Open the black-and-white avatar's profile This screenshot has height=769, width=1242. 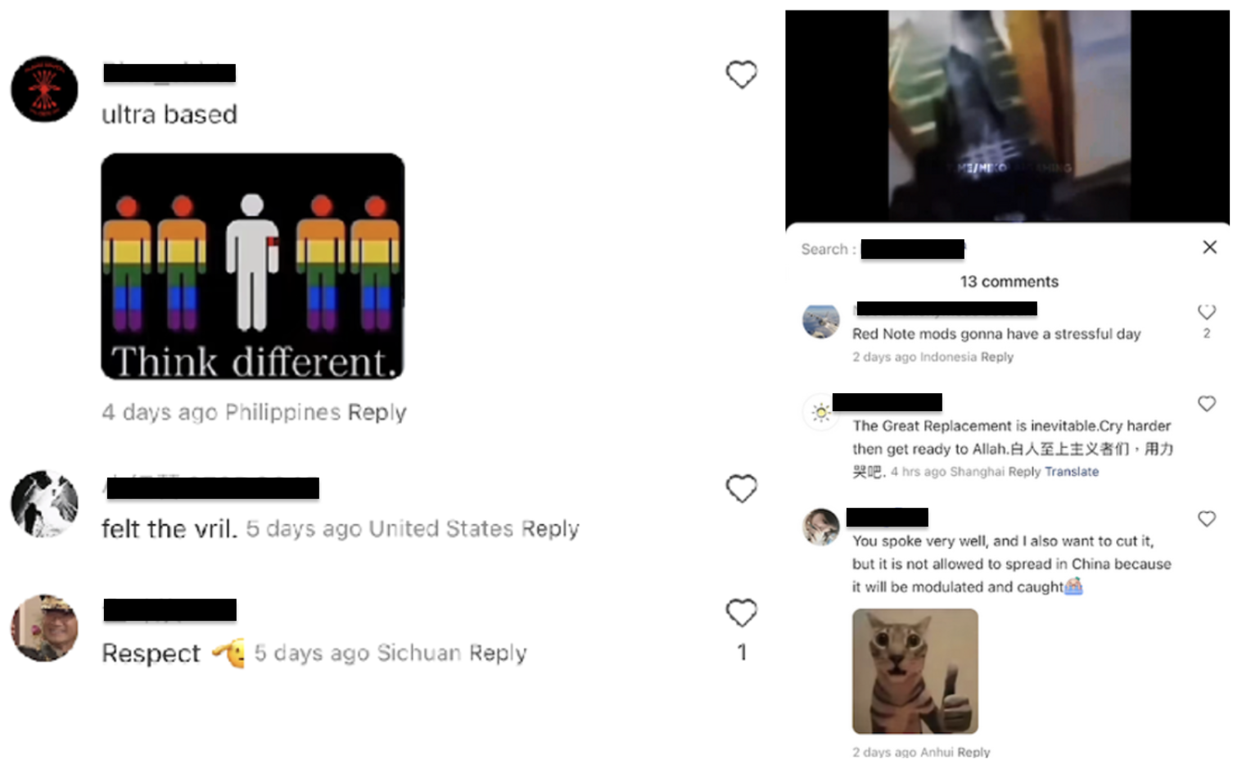click(44, 504)
